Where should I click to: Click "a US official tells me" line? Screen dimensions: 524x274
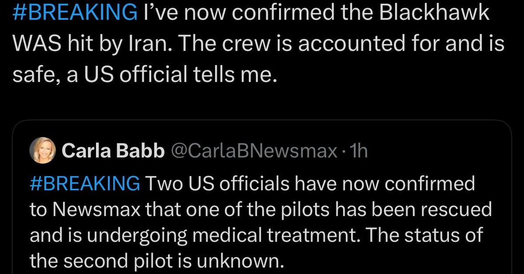coord(173,75)
